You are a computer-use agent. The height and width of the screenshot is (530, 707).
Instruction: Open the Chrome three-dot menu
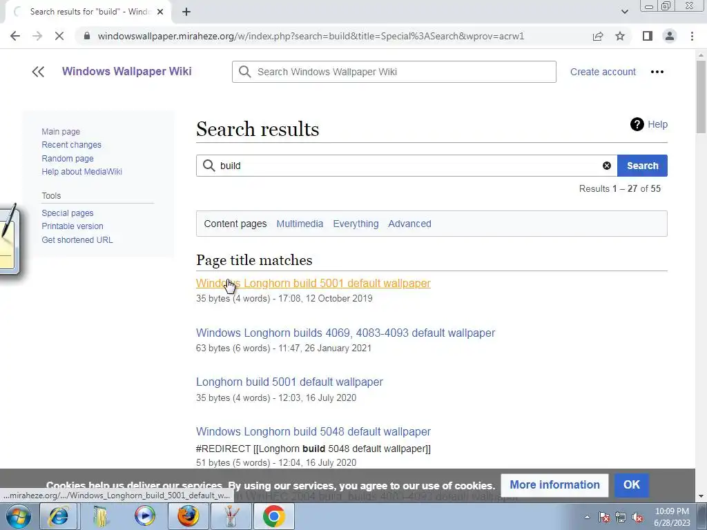[x=692, y=36]
